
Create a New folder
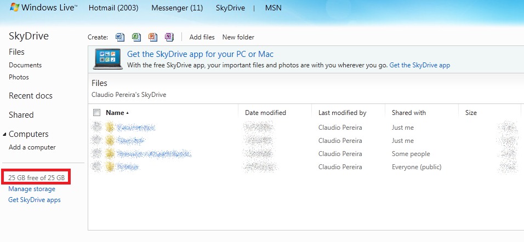238,37
